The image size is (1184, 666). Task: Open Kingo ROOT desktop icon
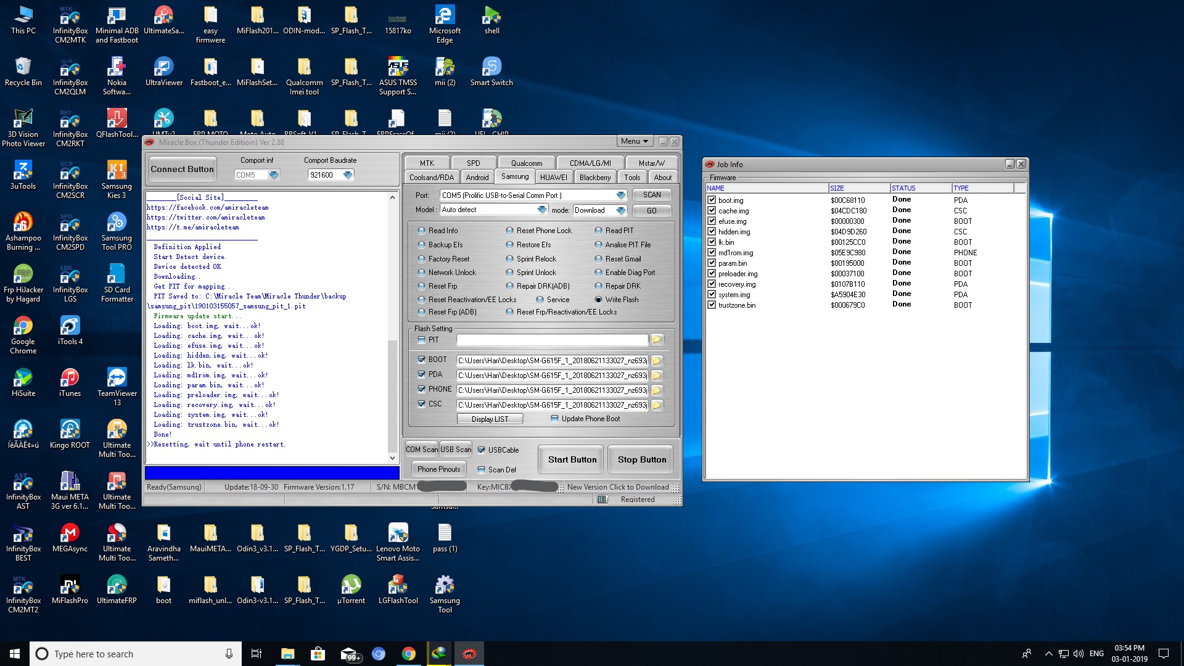pyautogui.click(x=70, y=434)
